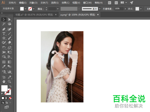This screenshot has height=112, width=150.
Task: Select the Scale tool
Action: click(10, 48)
